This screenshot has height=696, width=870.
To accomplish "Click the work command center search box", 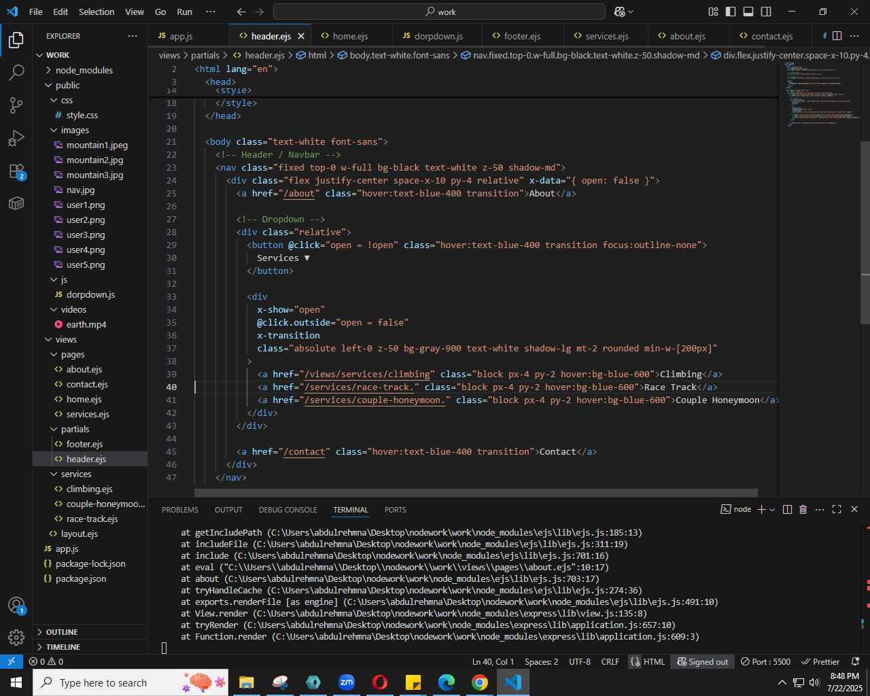I will click(x=439, y=12).
